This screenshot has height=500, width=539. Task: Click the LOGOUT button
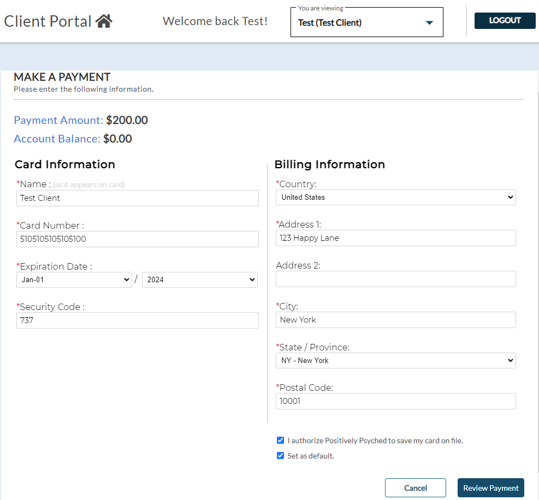click(505, 21)
